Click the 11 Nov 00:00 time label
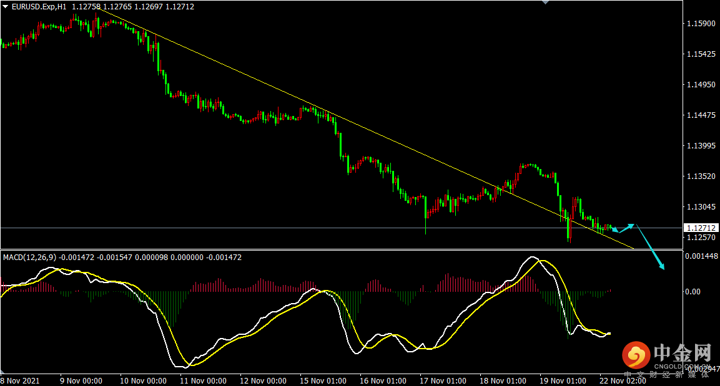The width and height of the screenshot is (720, 386). click(203, 381)
